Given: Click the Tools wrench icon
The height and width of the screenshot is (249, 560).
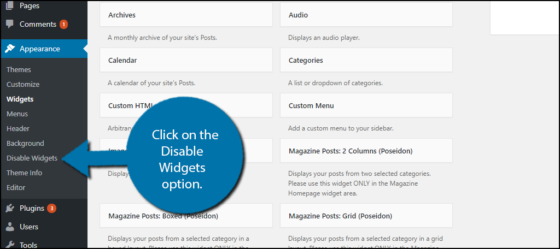Looking at the screenshot, I should pyautogui.click(x=10, y=245).
